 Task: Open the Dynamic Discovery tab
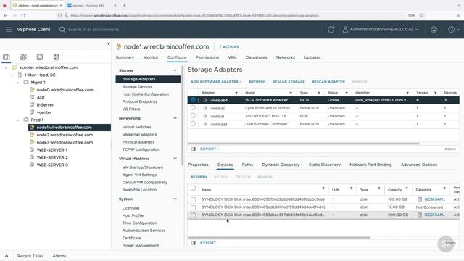coord(281,165)
